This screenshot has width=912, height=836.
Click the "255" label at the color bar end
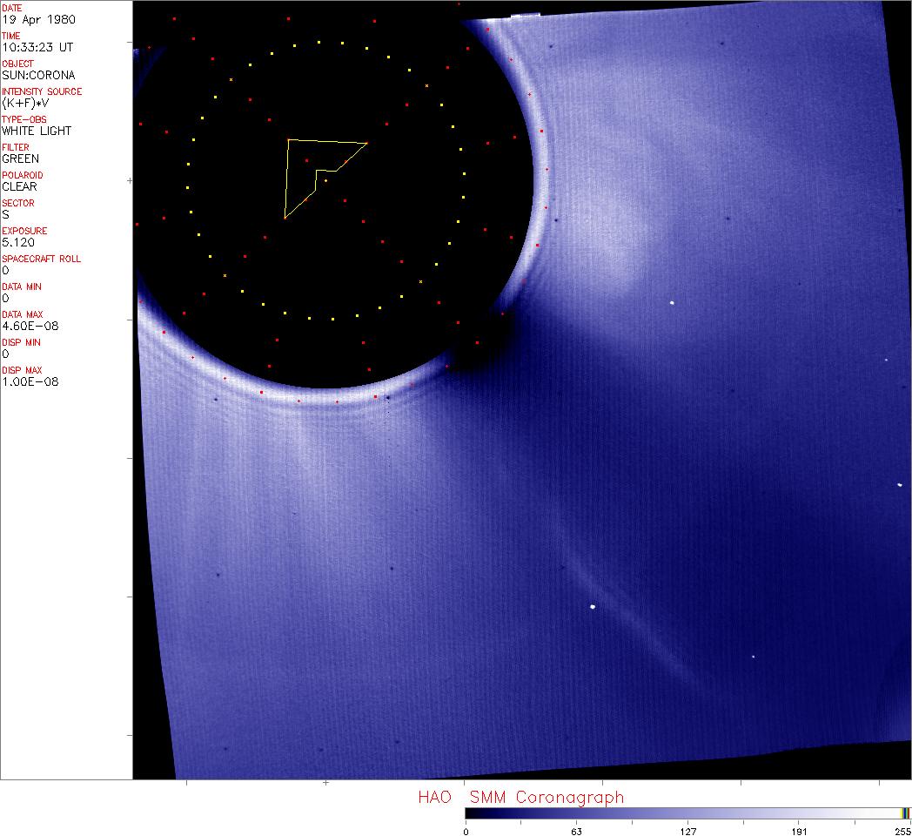(x=902, y=832)
